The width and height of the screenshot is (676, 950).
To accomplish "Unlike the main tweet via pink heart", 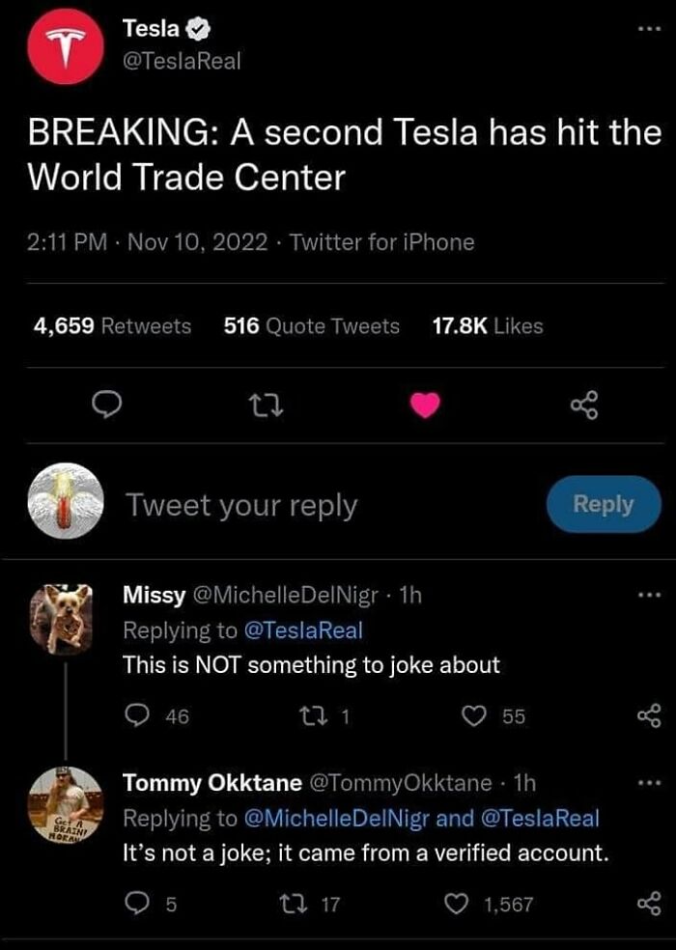I will 425,405.
